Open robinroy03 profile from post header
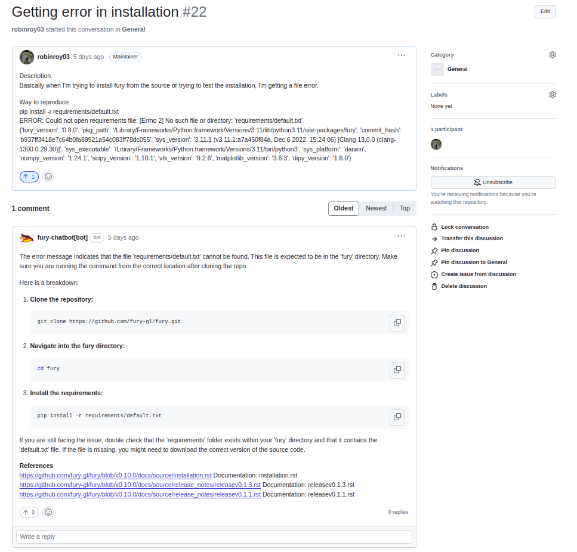The width and height of the screenshot is (577, 552). [x=53, y=57]
